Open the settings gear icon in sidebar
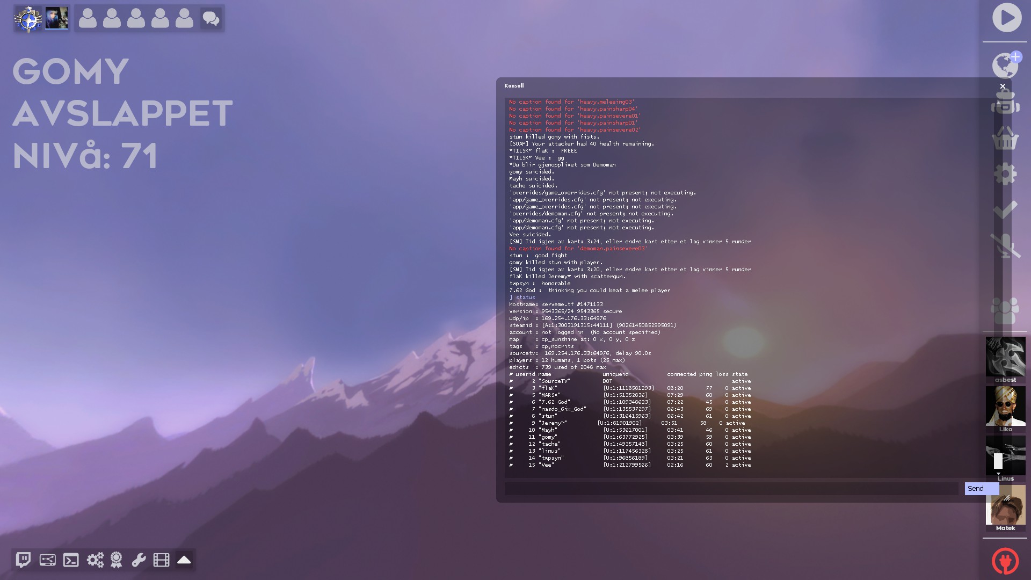Screen dimensions: 1031x580 [1005, 174]
